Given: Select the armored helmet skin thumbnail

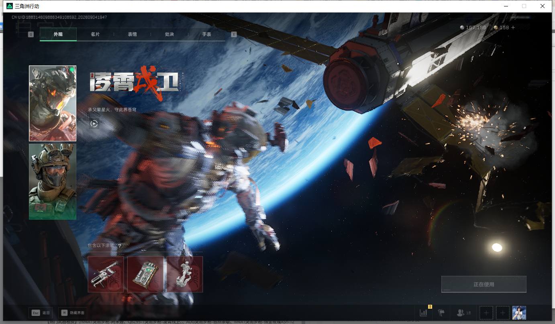Looking at the screenshot, I should pyautogui.click(x=53, y=104).
